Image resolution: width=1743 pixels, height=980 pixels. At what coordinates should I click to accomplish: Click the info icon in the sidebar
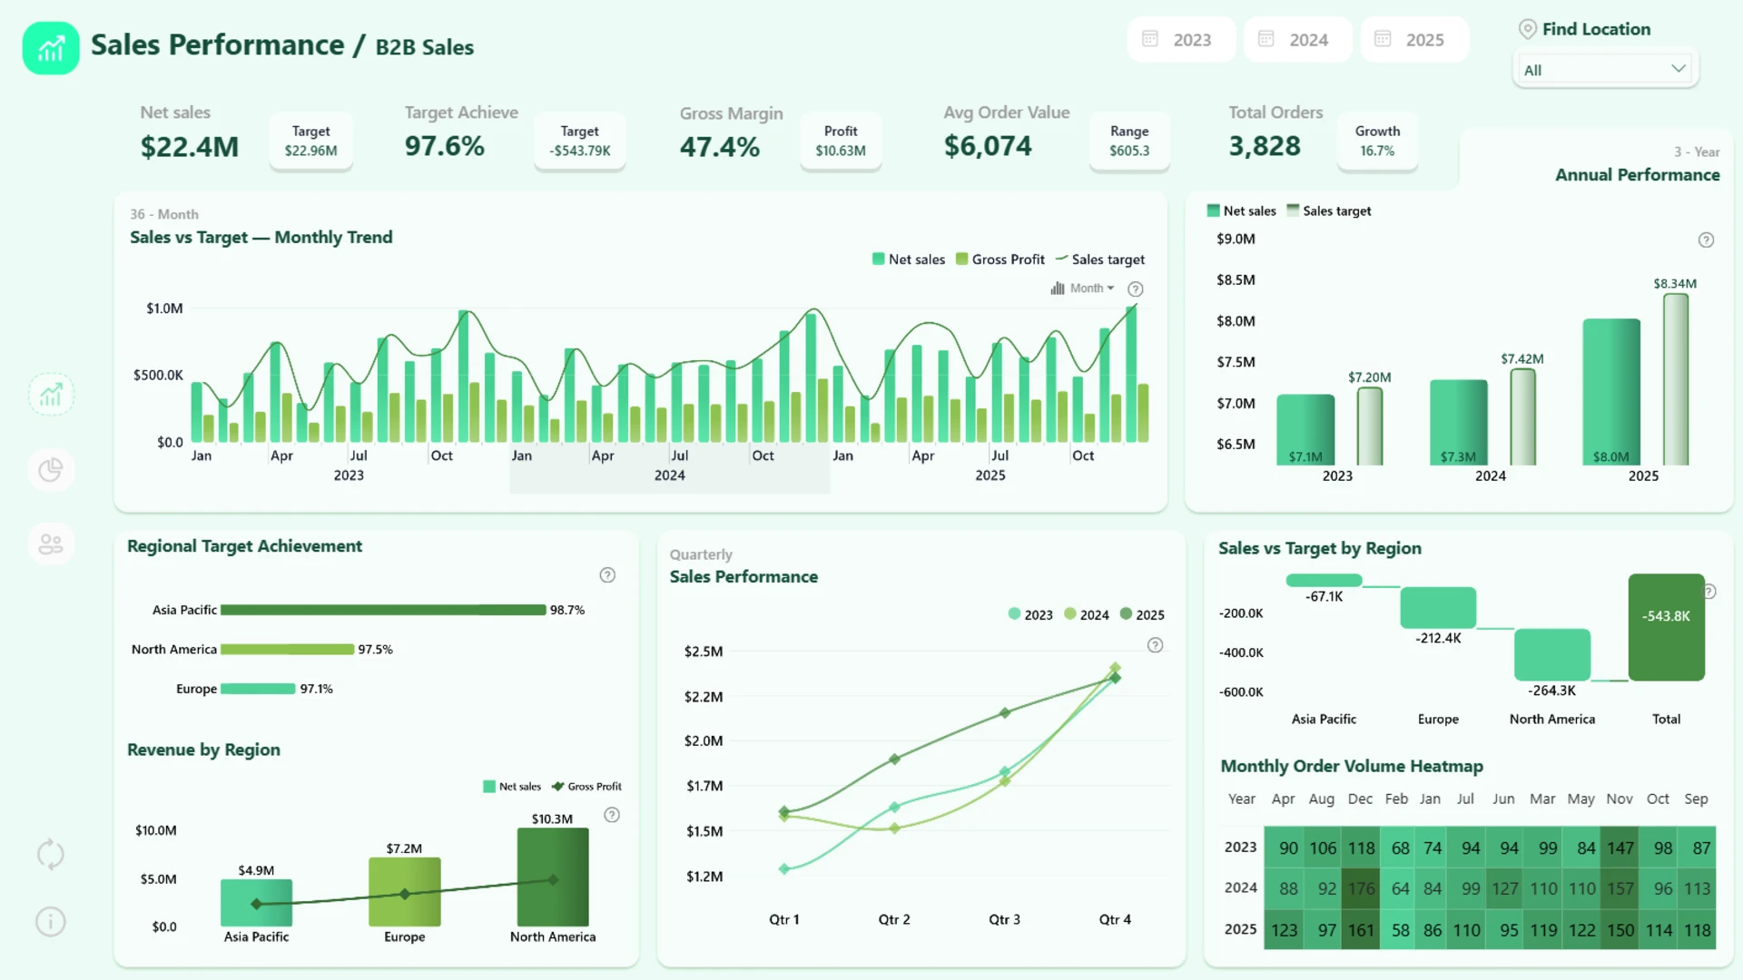click(x=51, y=922)
